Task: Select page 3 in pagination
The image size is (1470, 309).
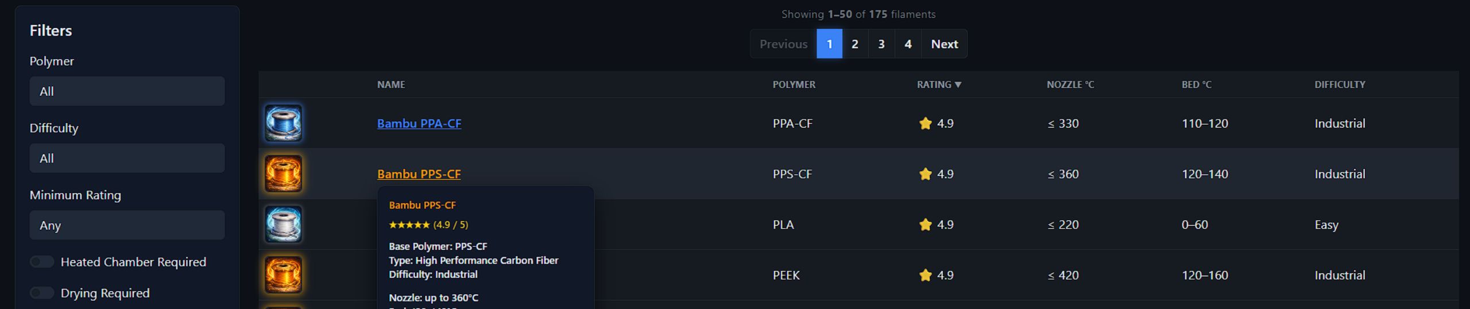Action: 881,44
